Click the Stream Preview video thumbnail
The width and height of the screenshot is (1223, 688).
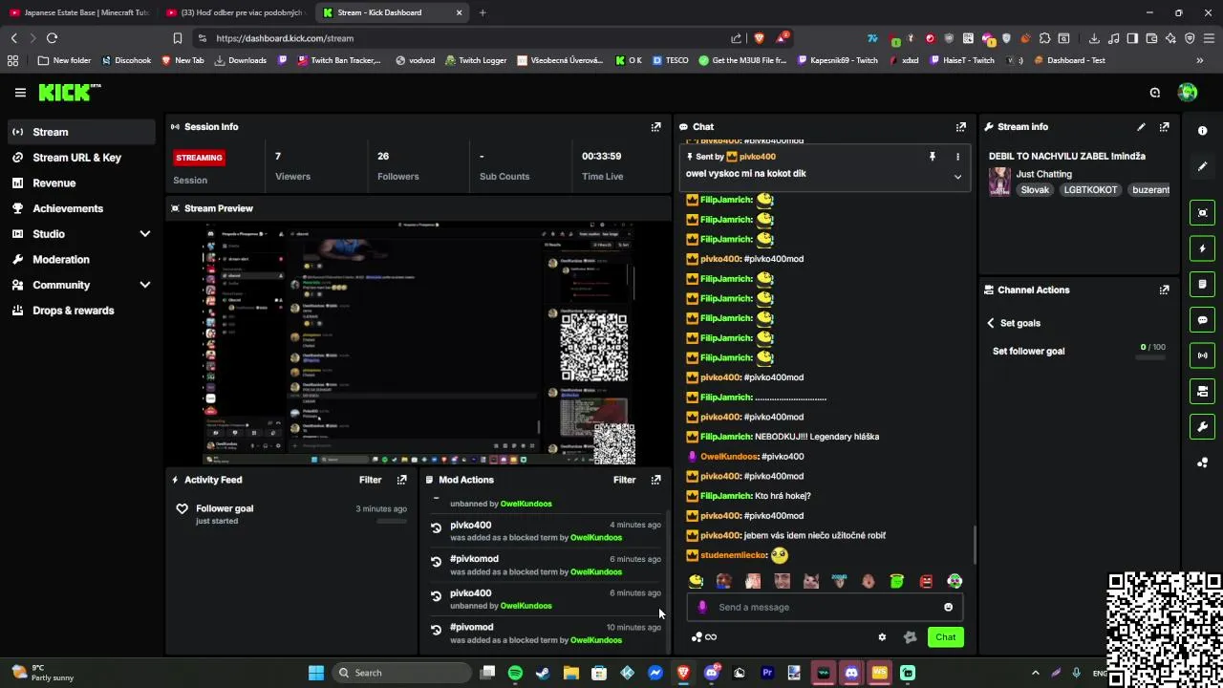click(x=418, y=342)
